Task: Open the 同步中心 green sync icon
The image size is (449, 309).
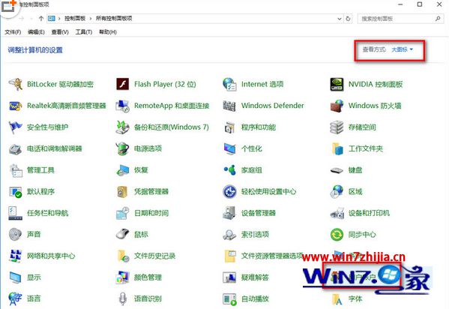Action: coord(337,235)
